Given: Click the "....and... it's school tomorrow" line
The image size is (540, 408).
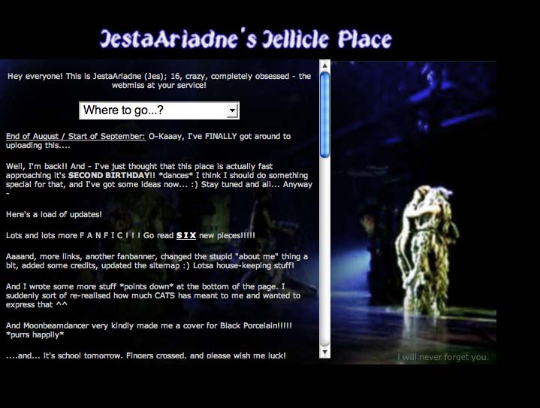Looking at the screenshot, I should coord(146,355).
